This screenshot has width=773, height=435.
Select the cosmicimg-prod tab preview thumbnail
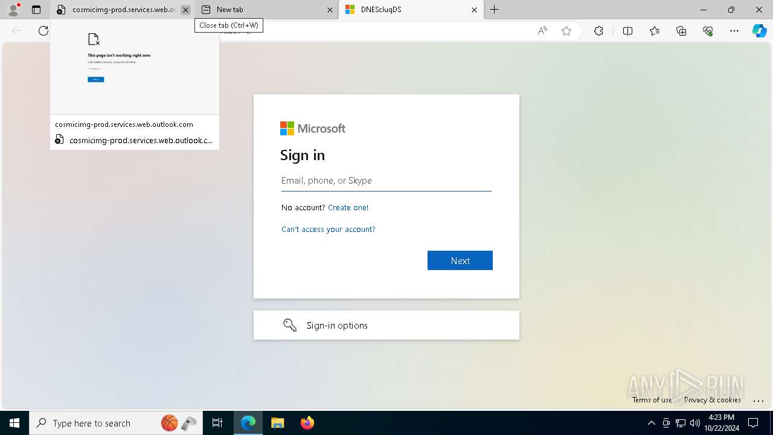click(x=135, y=68)
